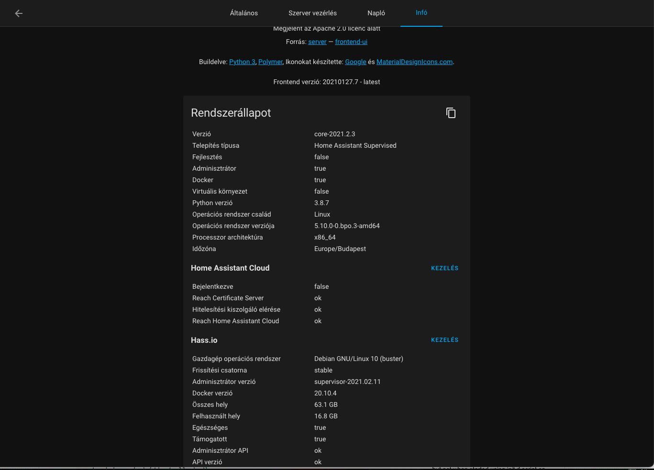Click the Frissítési csatorna label
Viewport: 654px width, 470px height.
click(x=220, y=370)
